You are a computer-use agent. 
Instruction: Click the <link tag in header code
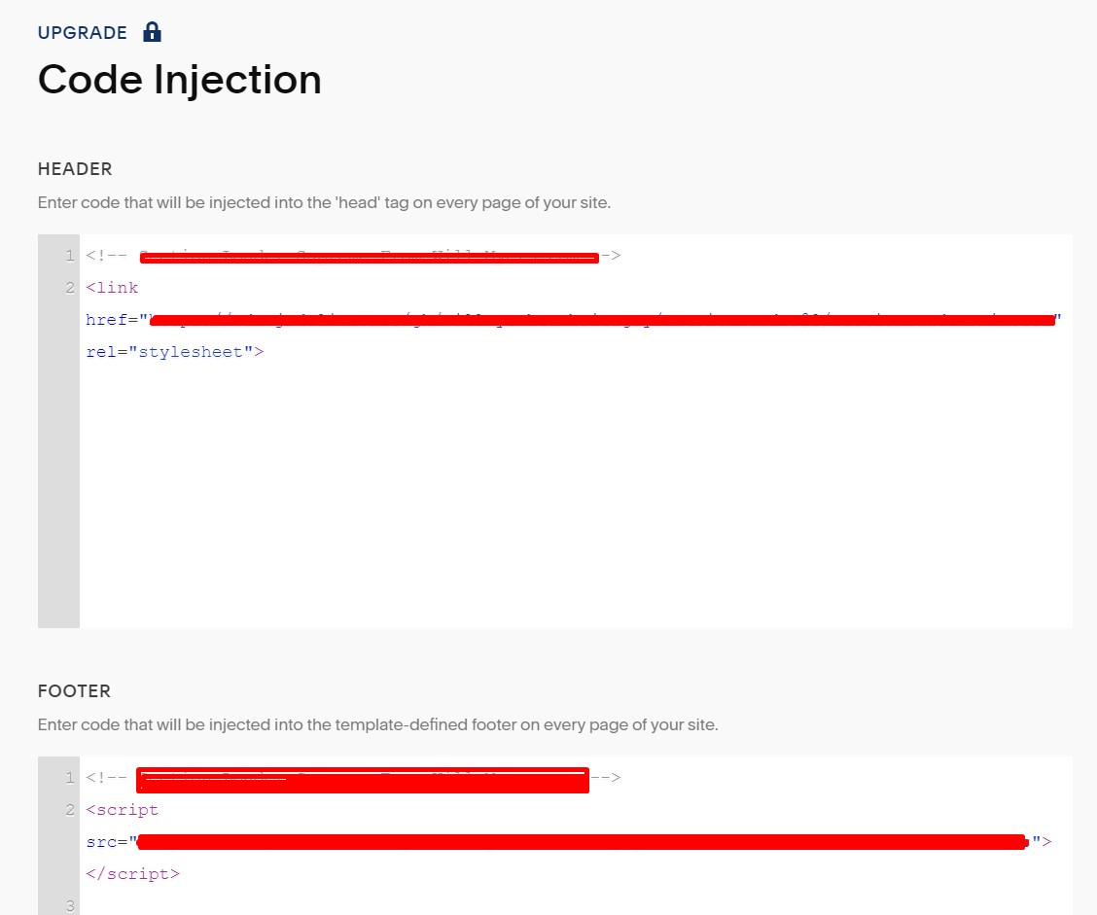(x=112, y=288)
